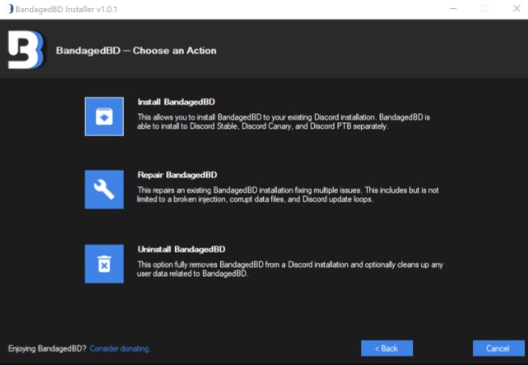Click the 'BandagedBD — Choose an Action' header title
The width and height of the screenshot is (528, 365).
pyautogui.click(x=136, y=50)
